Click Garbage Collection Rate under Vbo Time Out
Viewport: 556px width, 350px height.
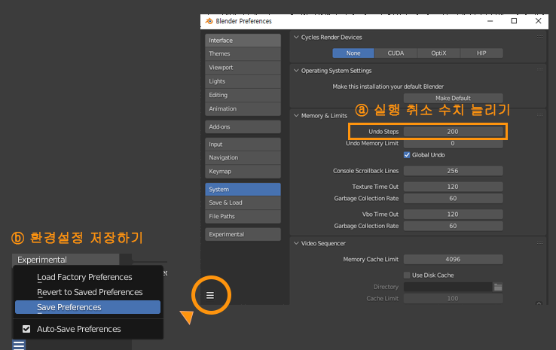[454, 226]
